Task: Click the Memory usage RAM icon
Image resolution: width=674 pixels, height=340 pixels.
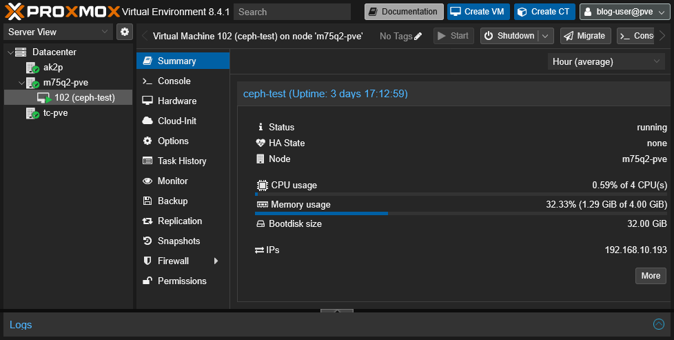Action: coord(262,204)
